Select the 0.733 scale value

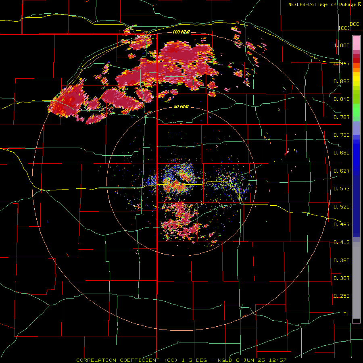[x=342, y=135]
